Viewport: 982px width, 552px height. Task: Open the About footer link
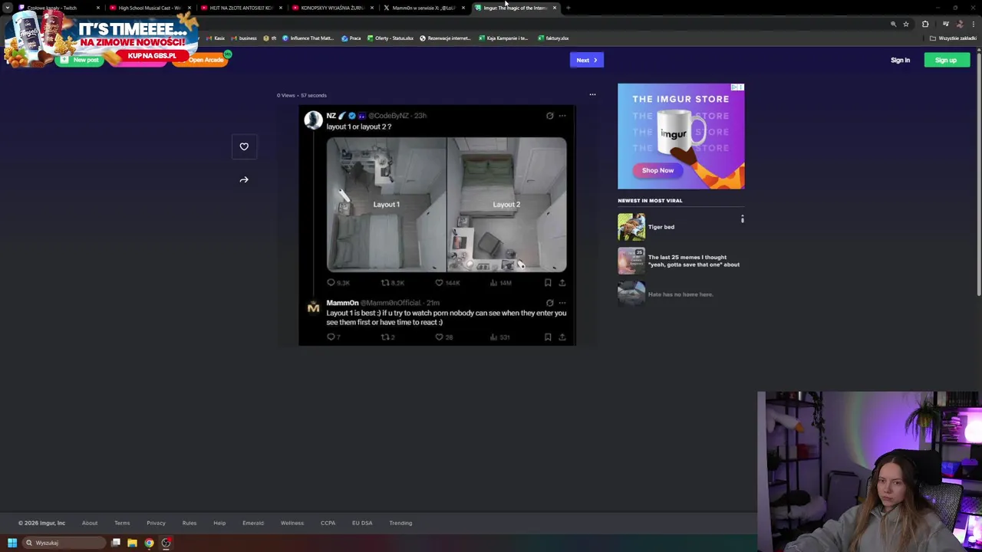(x=90, y=523)
